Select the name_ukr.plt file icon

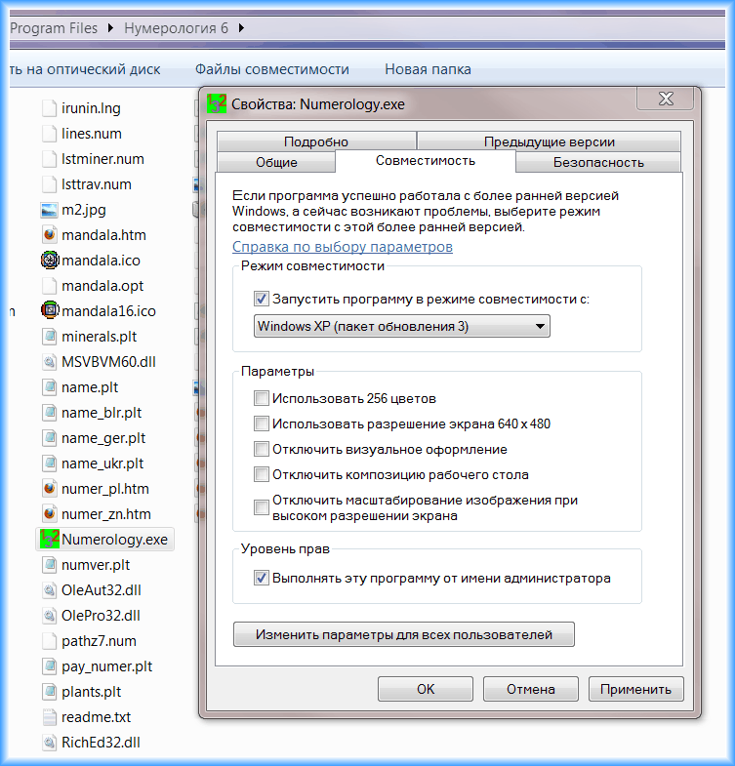click(x=50, y=464)
